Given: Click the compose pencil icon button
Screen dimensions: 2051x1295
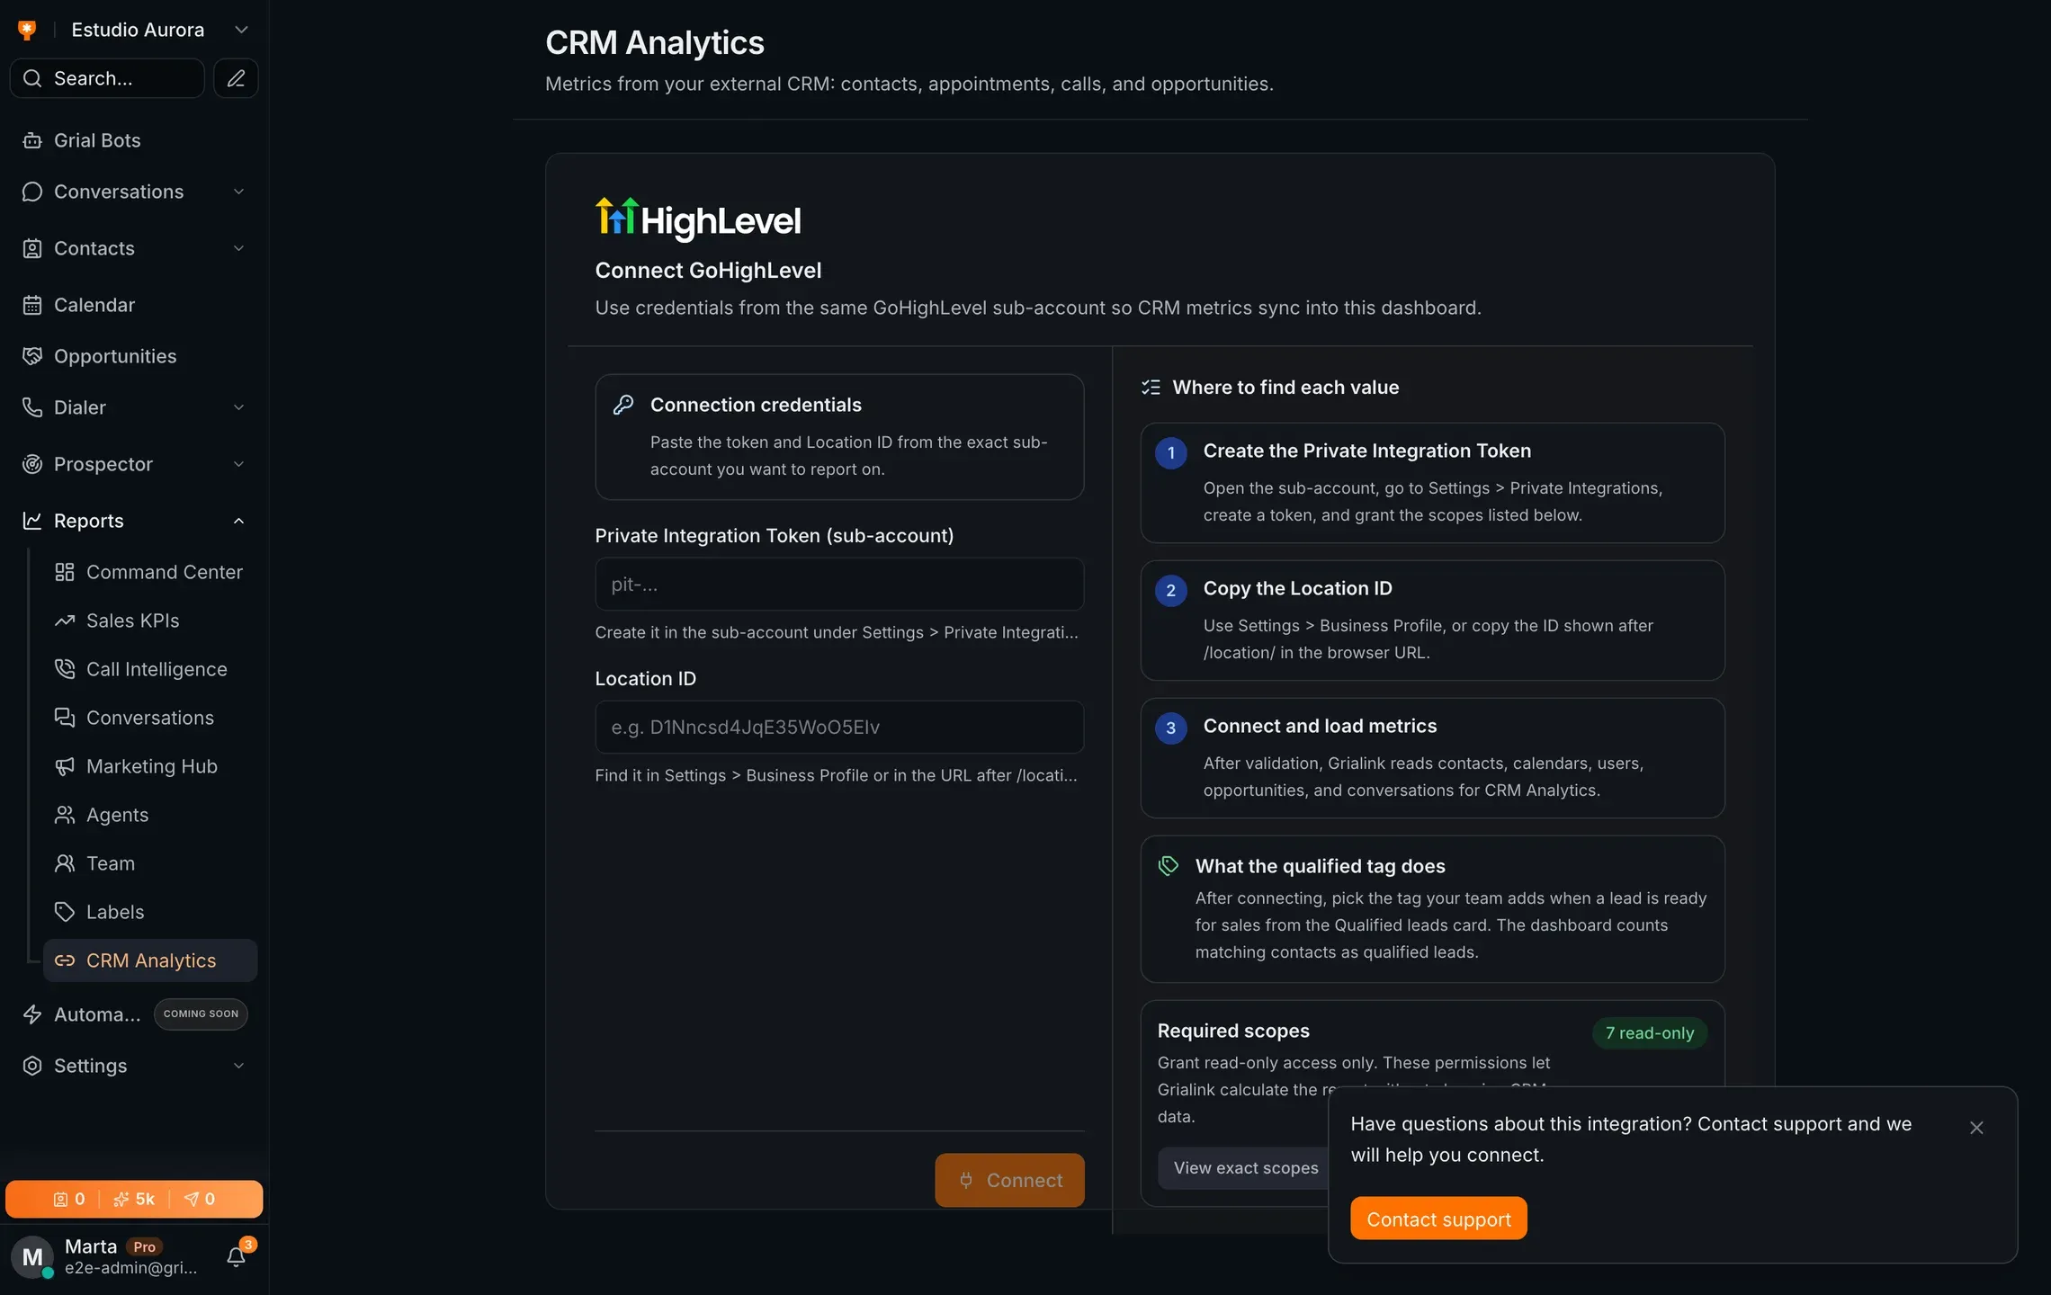Looking at the screenshot, I should (236, 78).
